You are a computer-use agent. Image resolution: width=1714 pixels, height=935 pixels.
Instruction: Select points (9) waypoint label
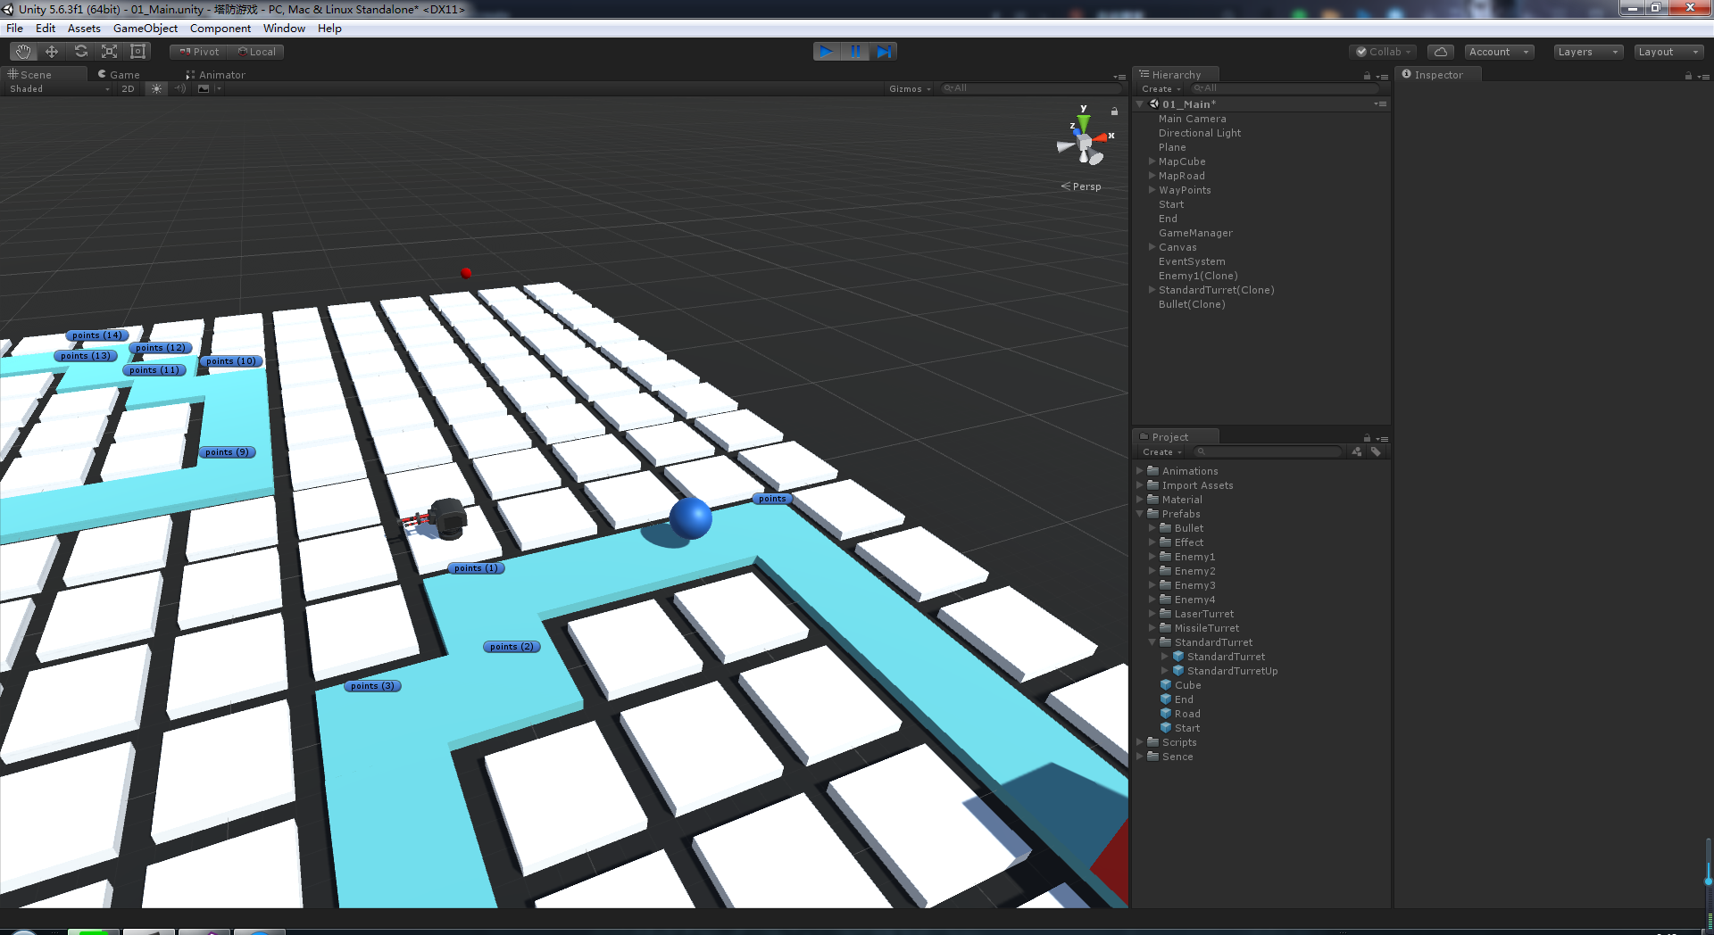click(x=227, y=452)
